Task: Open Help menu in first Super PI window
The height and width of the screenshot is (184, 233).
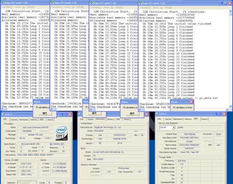Action: 31,7
